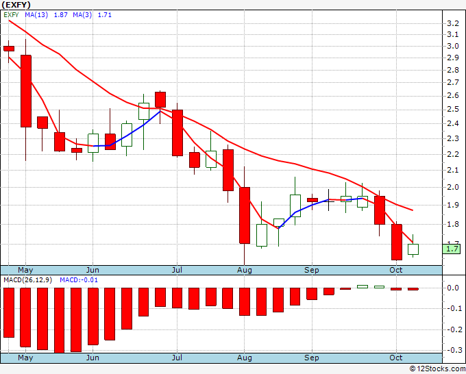Click Jun on the price chart's date axis
The height and width of the screenshot is (374, 466).
pyautogui.click(x=93, y=270)
